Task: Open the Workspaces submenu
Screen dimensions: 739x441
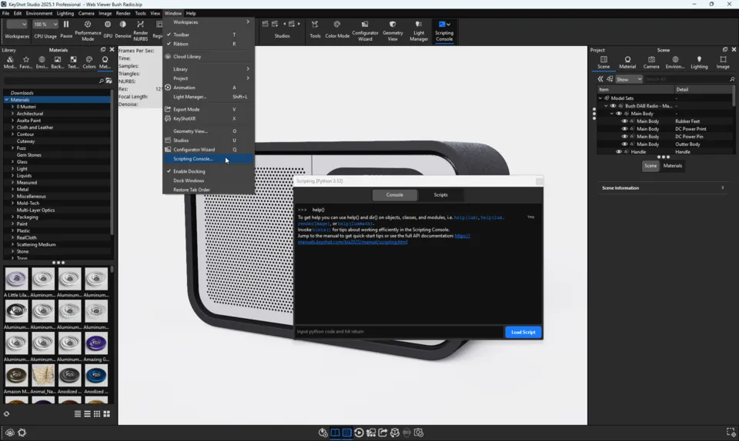Action: 207,22
